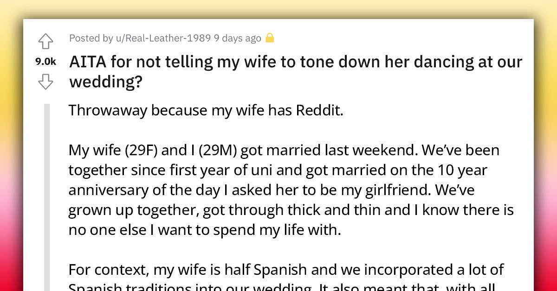The width and height of the screenshot is (557, 291).
Task: Click the lock icon beside the post timestamp
Action: [x=270, y=38]
